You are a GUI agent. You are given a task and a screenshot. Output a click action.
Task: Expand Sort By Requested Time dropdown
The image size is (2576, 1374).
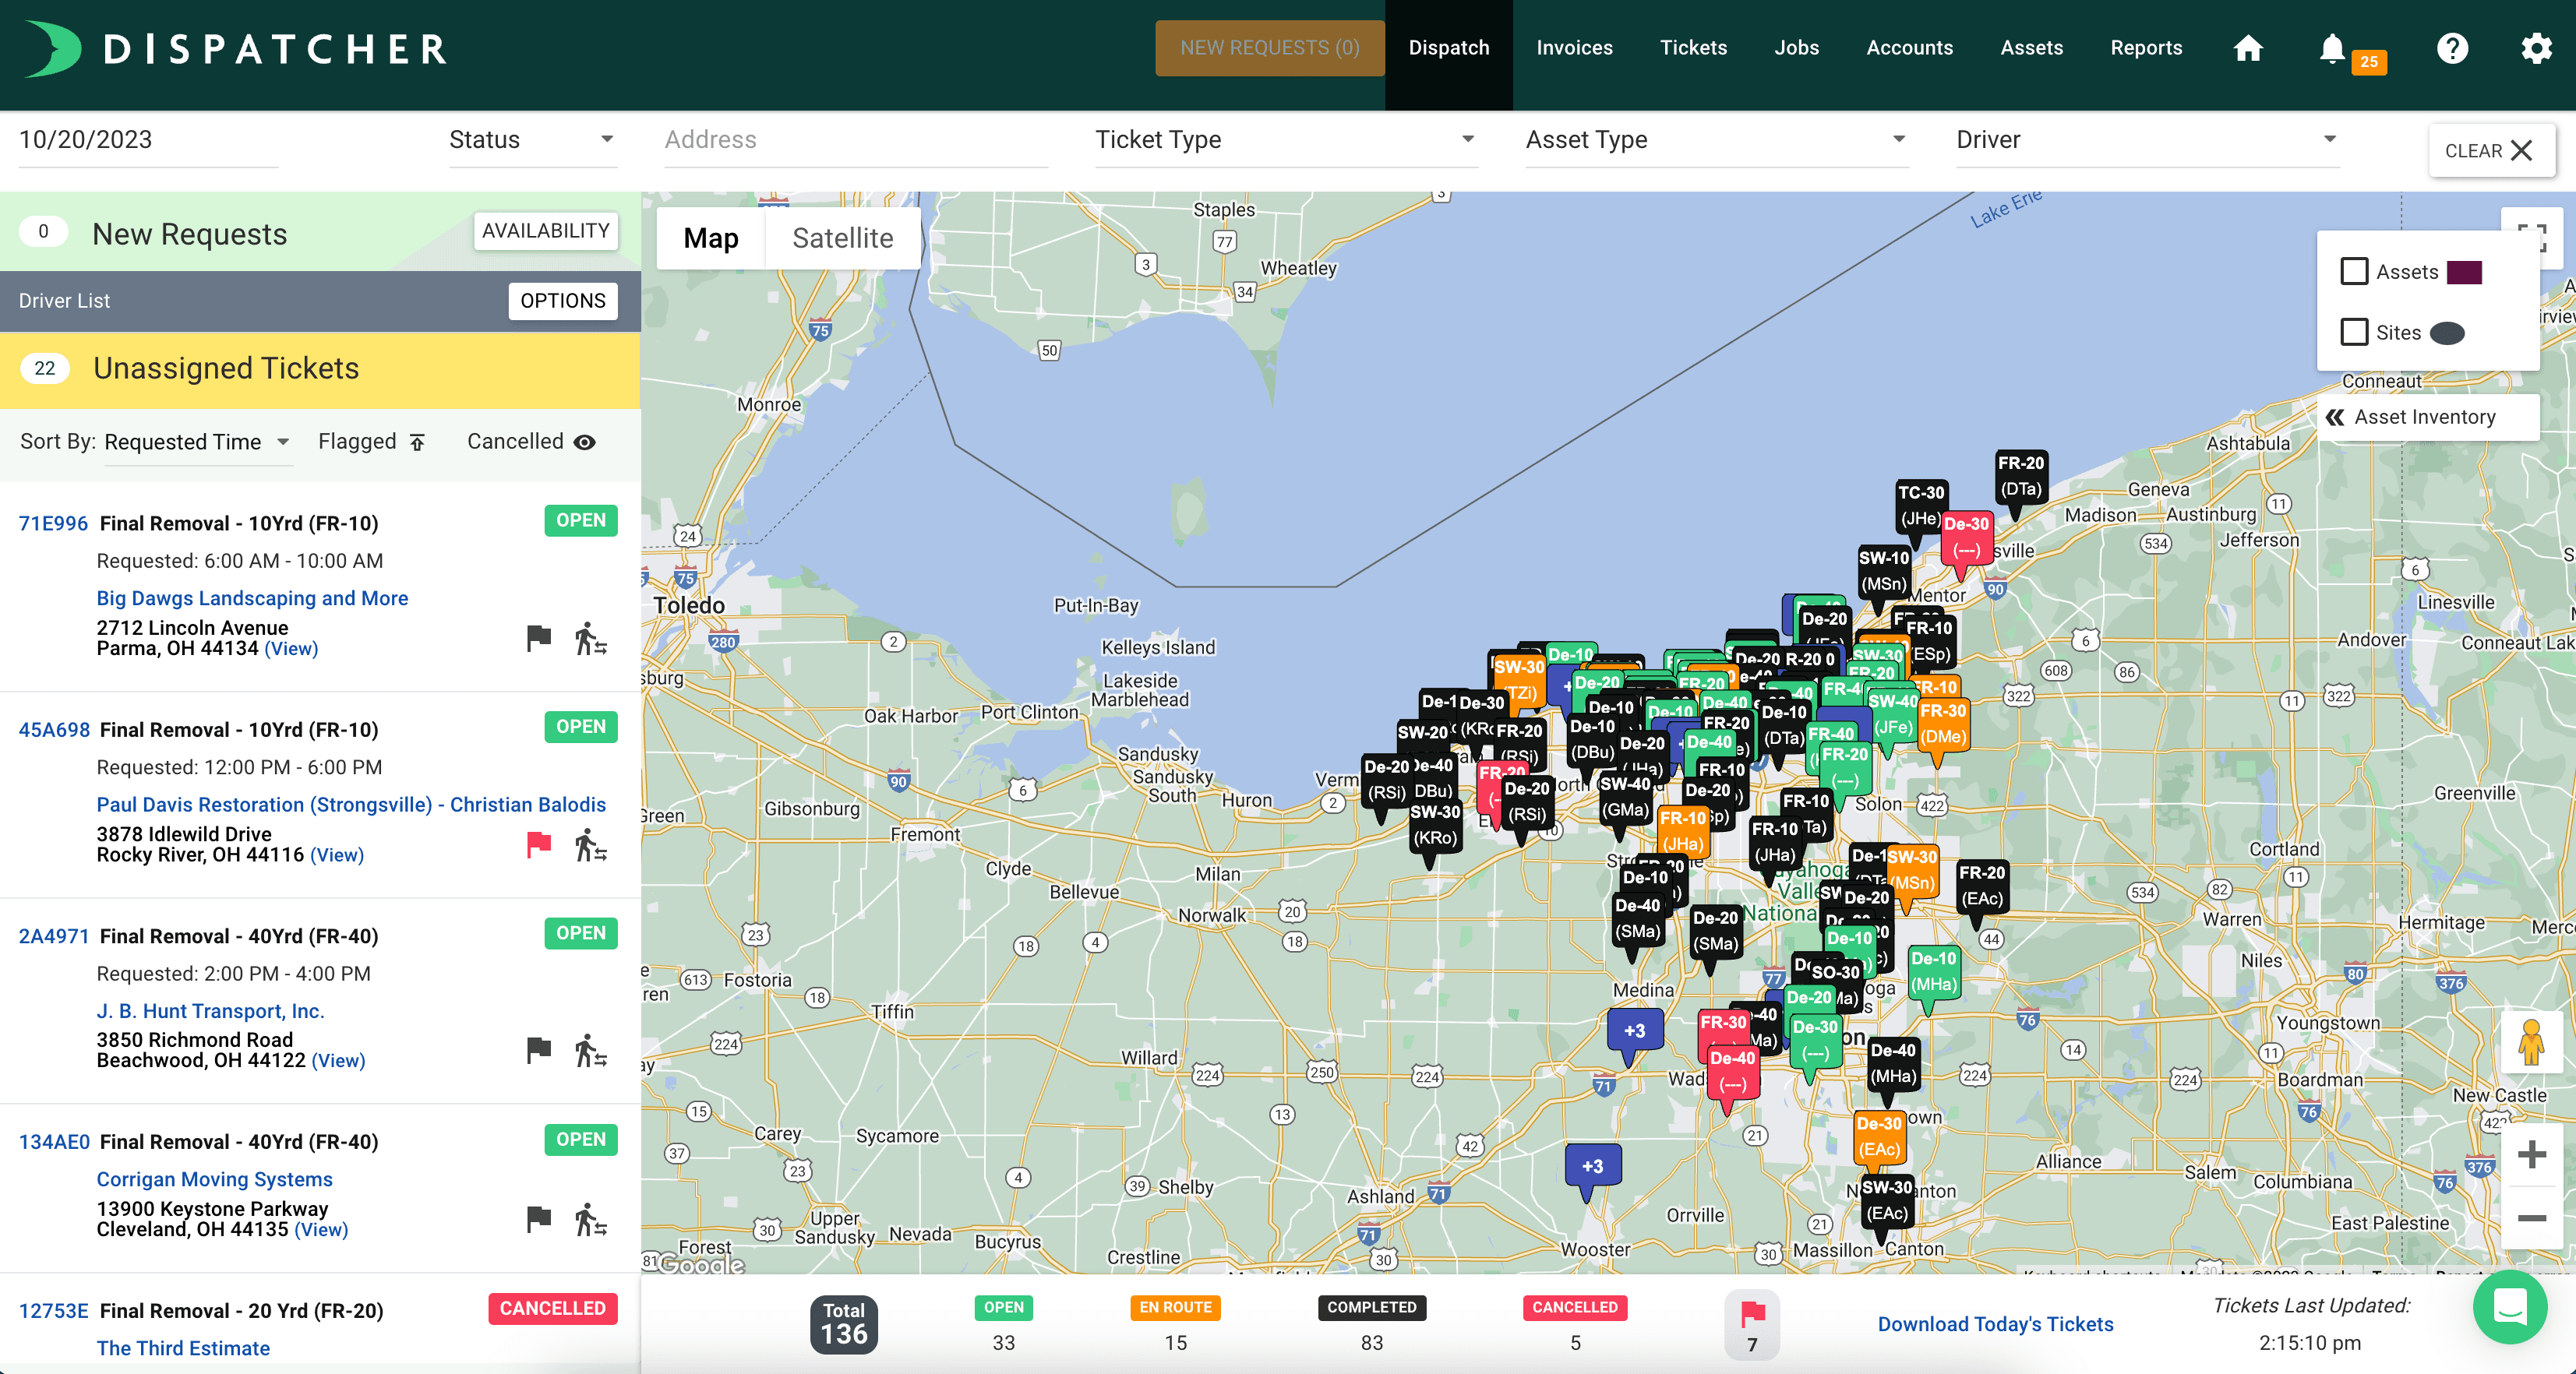(x=197, y=442)
